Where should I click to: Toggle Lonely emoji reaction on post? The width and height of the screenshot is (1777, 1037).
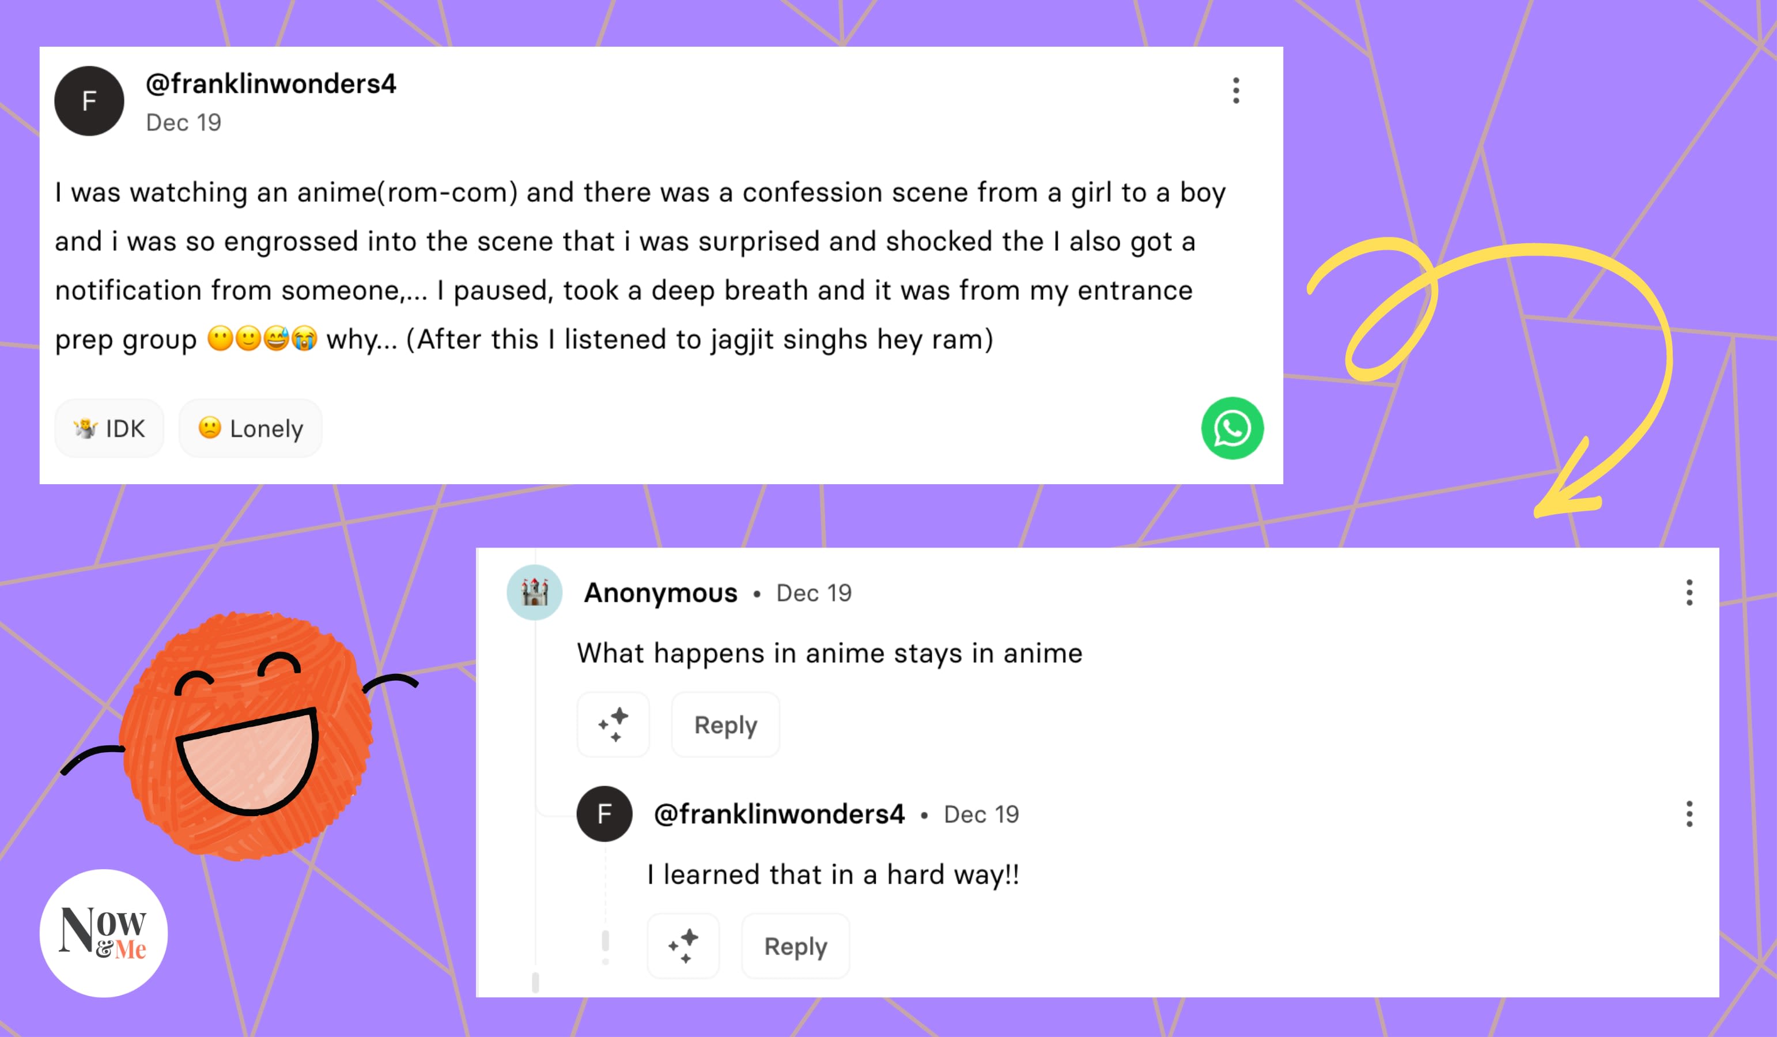tap(247, 428)
